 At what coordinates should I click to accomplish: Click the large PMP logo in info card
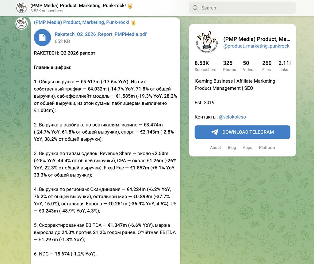(207, 42)
